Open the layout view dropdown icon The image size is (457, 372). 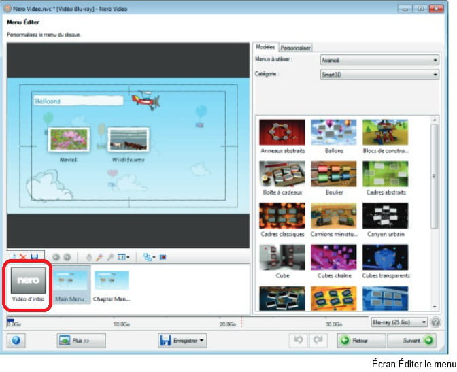123,257
